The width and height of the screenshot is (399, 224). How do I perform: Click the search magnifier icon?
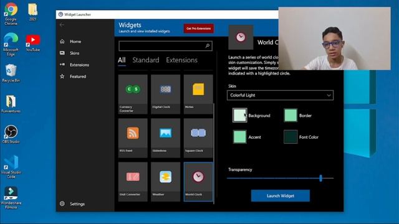(208, 46)
